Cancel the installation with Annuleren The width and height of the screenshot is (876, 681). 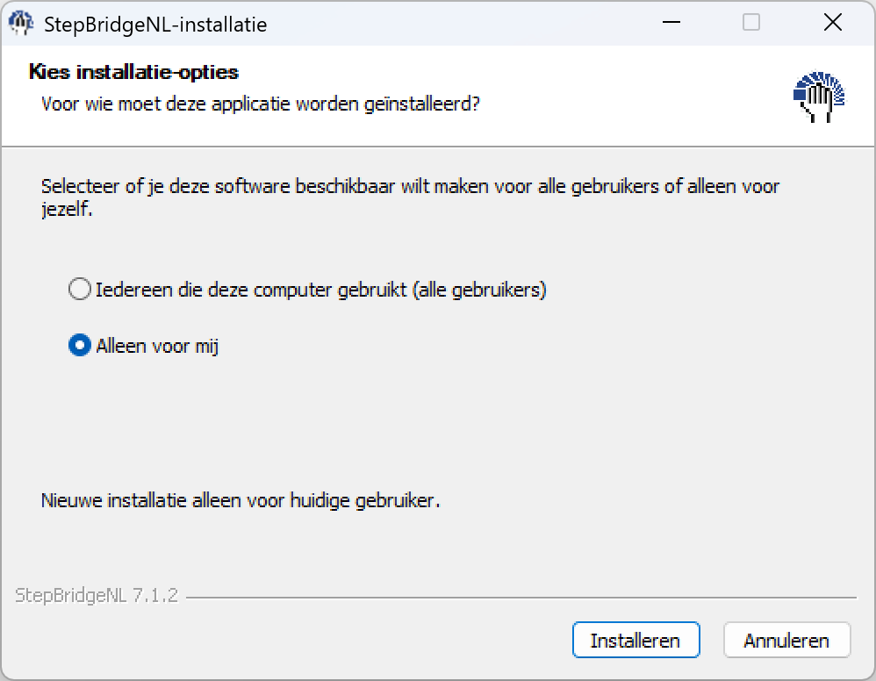(x=786, y=640)
